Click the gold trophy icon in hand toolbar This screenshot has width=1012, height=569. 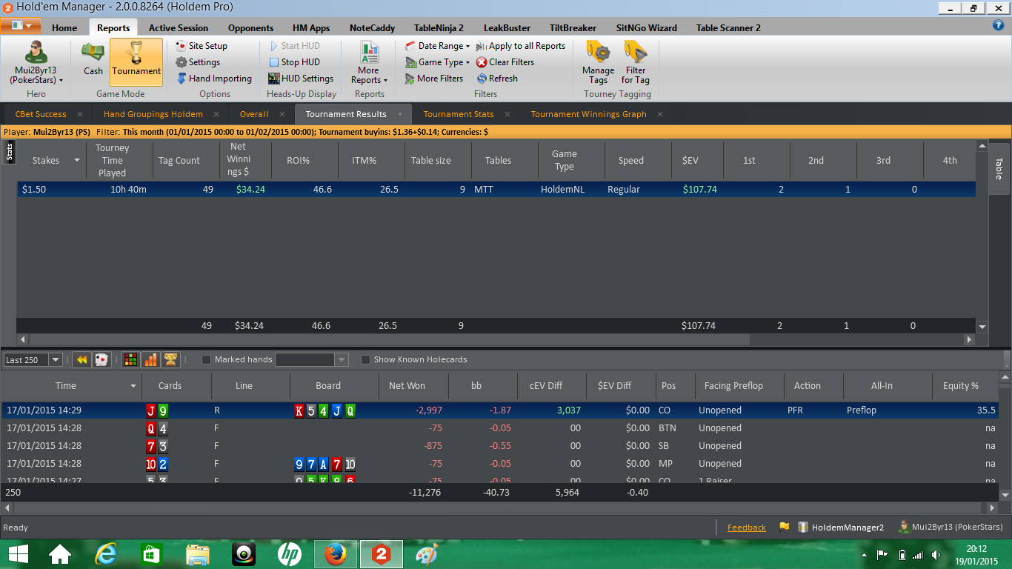[170, 360]
